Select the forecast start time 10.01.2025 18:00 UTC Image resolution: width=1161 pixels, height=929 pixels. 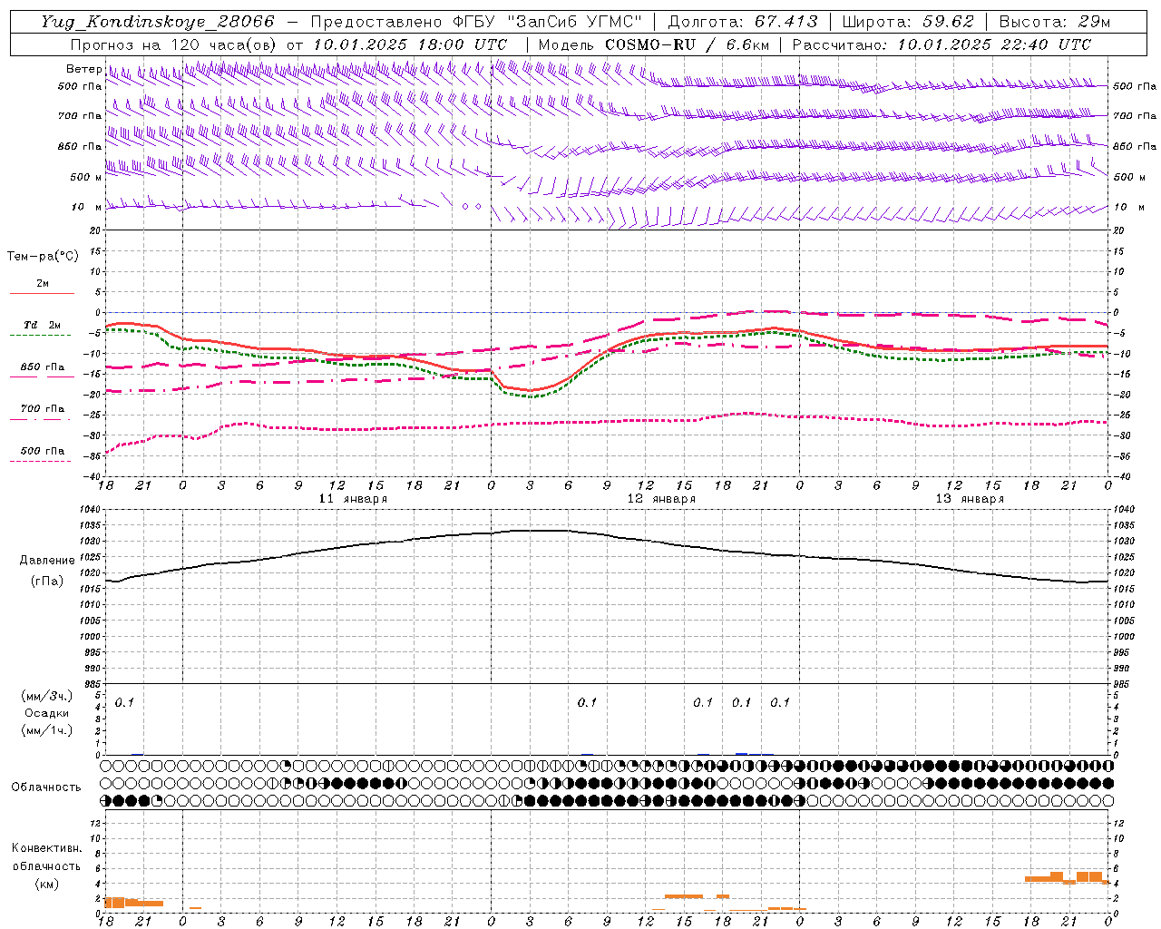(410, 44)
